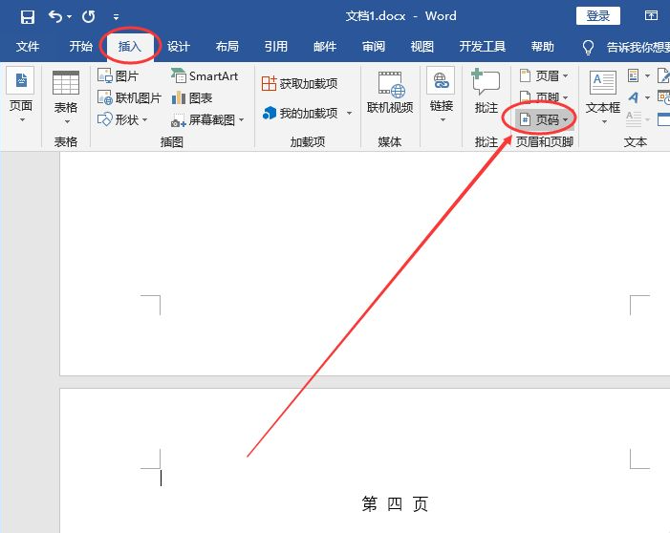Viewport: 670px width, 533px height.
Task: Click 获取加载项 get add-ins icon
Action: 270,84
